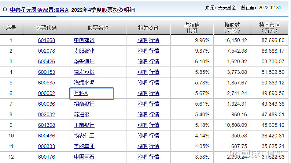Open 股吧 link in 工商银行 row
This screenshot has width=291, height=163.
pyautogui.click(x=142, y=125)
